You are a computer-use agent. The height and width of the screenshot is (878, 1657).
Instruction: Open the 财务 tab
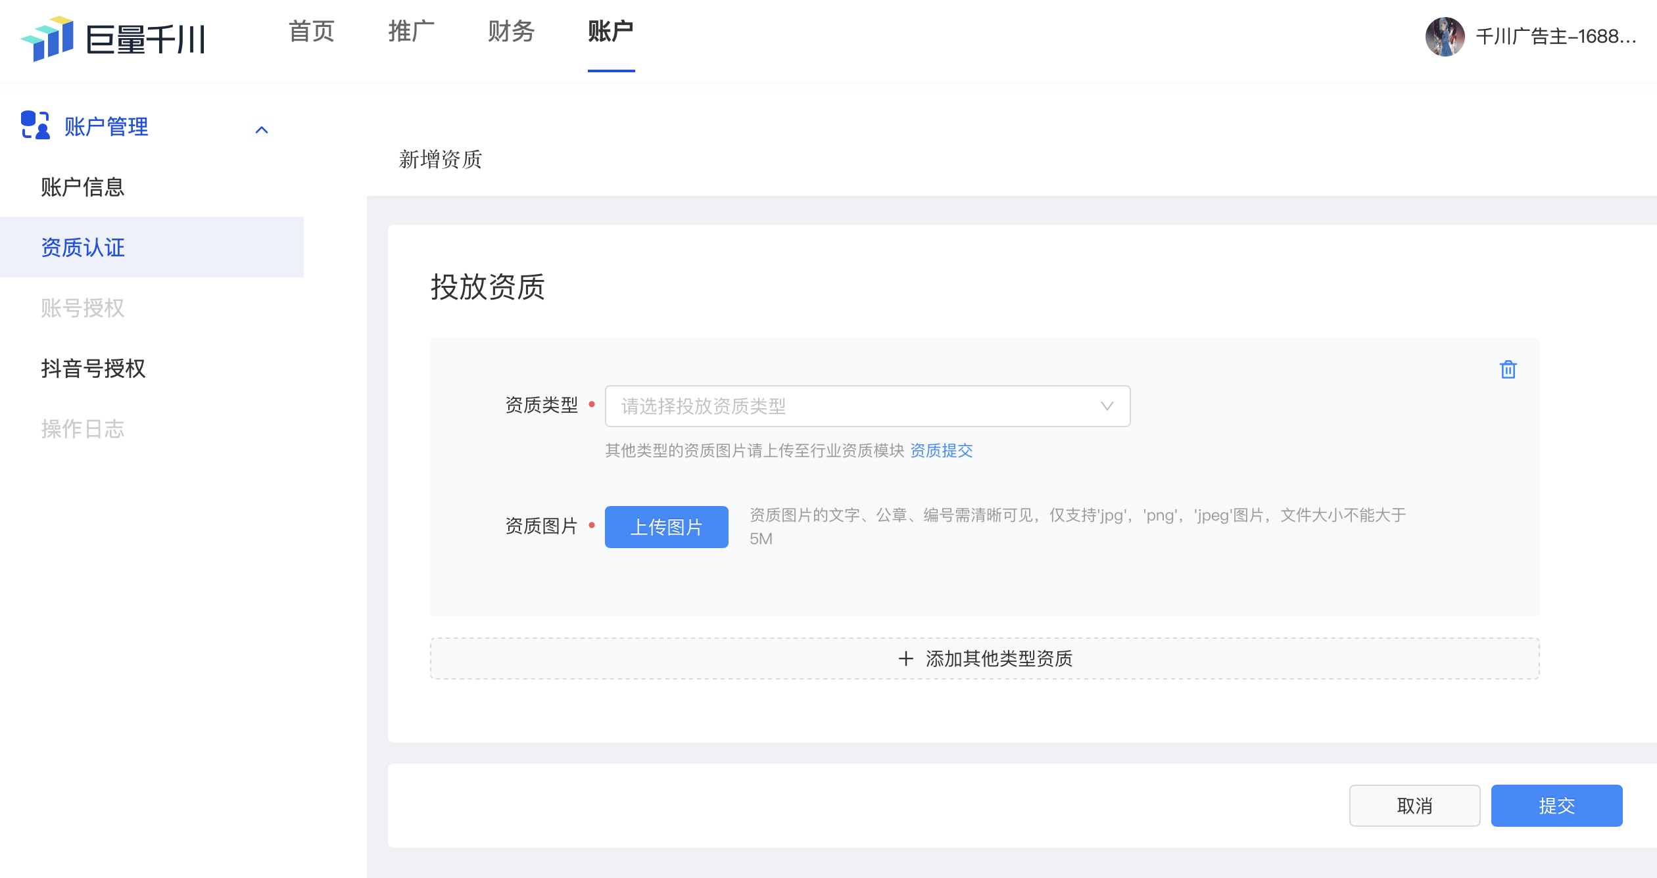[x=510, y=32]
